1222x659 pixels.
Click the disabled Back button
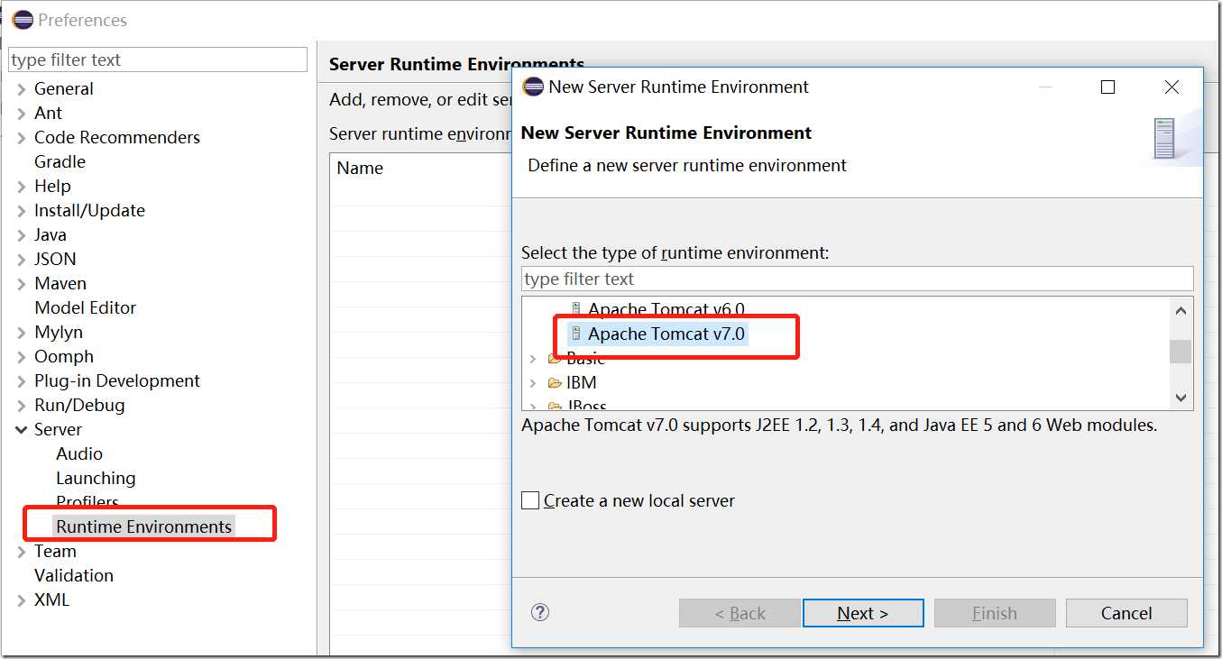coord(740,613)
